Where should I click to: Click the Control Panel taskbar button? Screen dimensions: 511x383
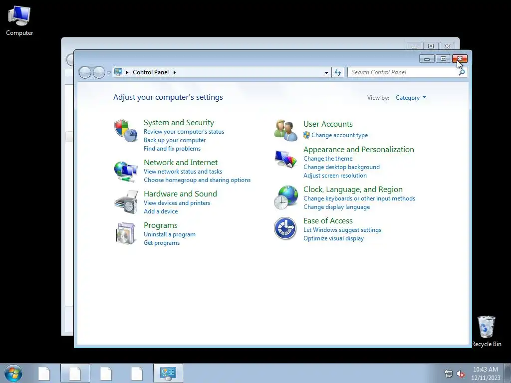168,373
